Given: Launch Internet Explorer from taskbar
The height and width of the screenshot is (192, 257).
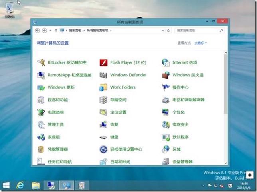Looking at the screenshot, I should tap(20, 186).
